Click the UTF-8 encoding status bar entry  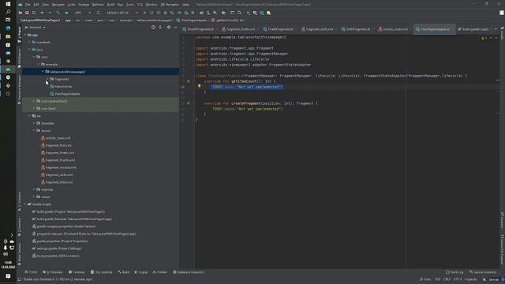(x=458, y=279)
